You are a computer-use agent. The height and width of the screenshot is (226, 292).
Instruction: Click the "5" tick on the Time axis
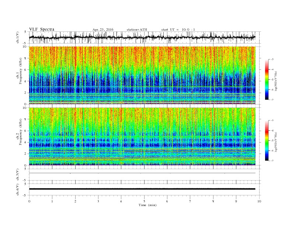point(144,201)
